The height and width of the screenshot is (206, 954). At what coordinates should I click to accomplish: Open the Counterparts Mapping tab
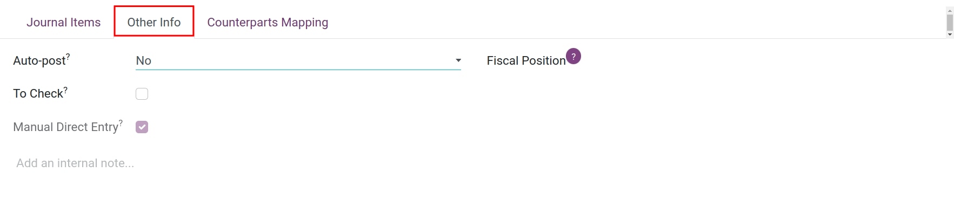click(x=268, y=22)
